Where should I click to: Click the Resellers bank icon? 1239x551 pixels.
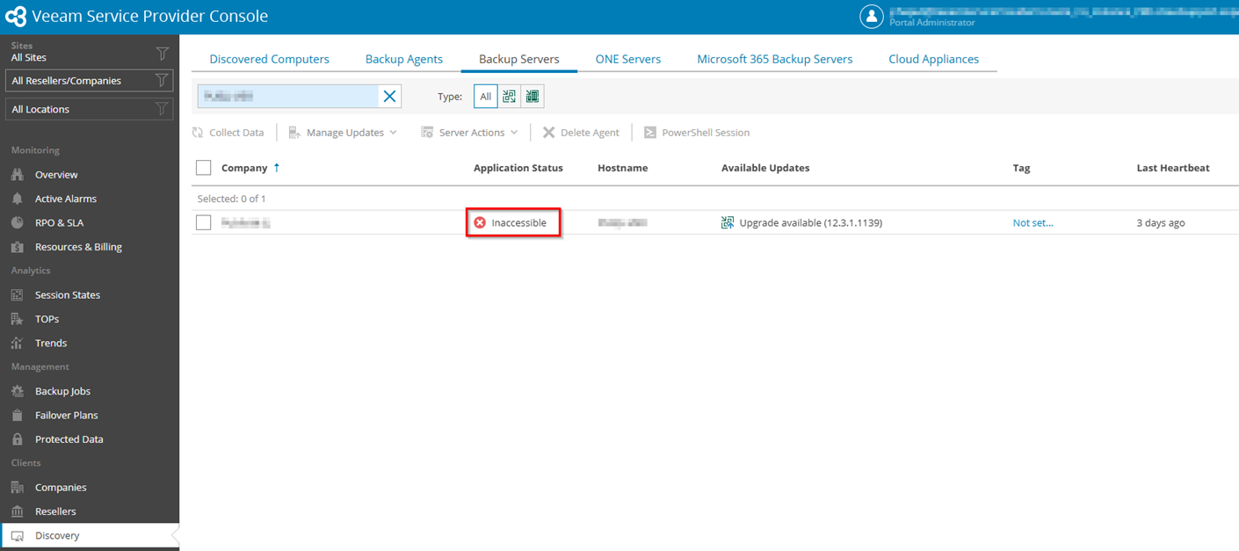[18, 511]
